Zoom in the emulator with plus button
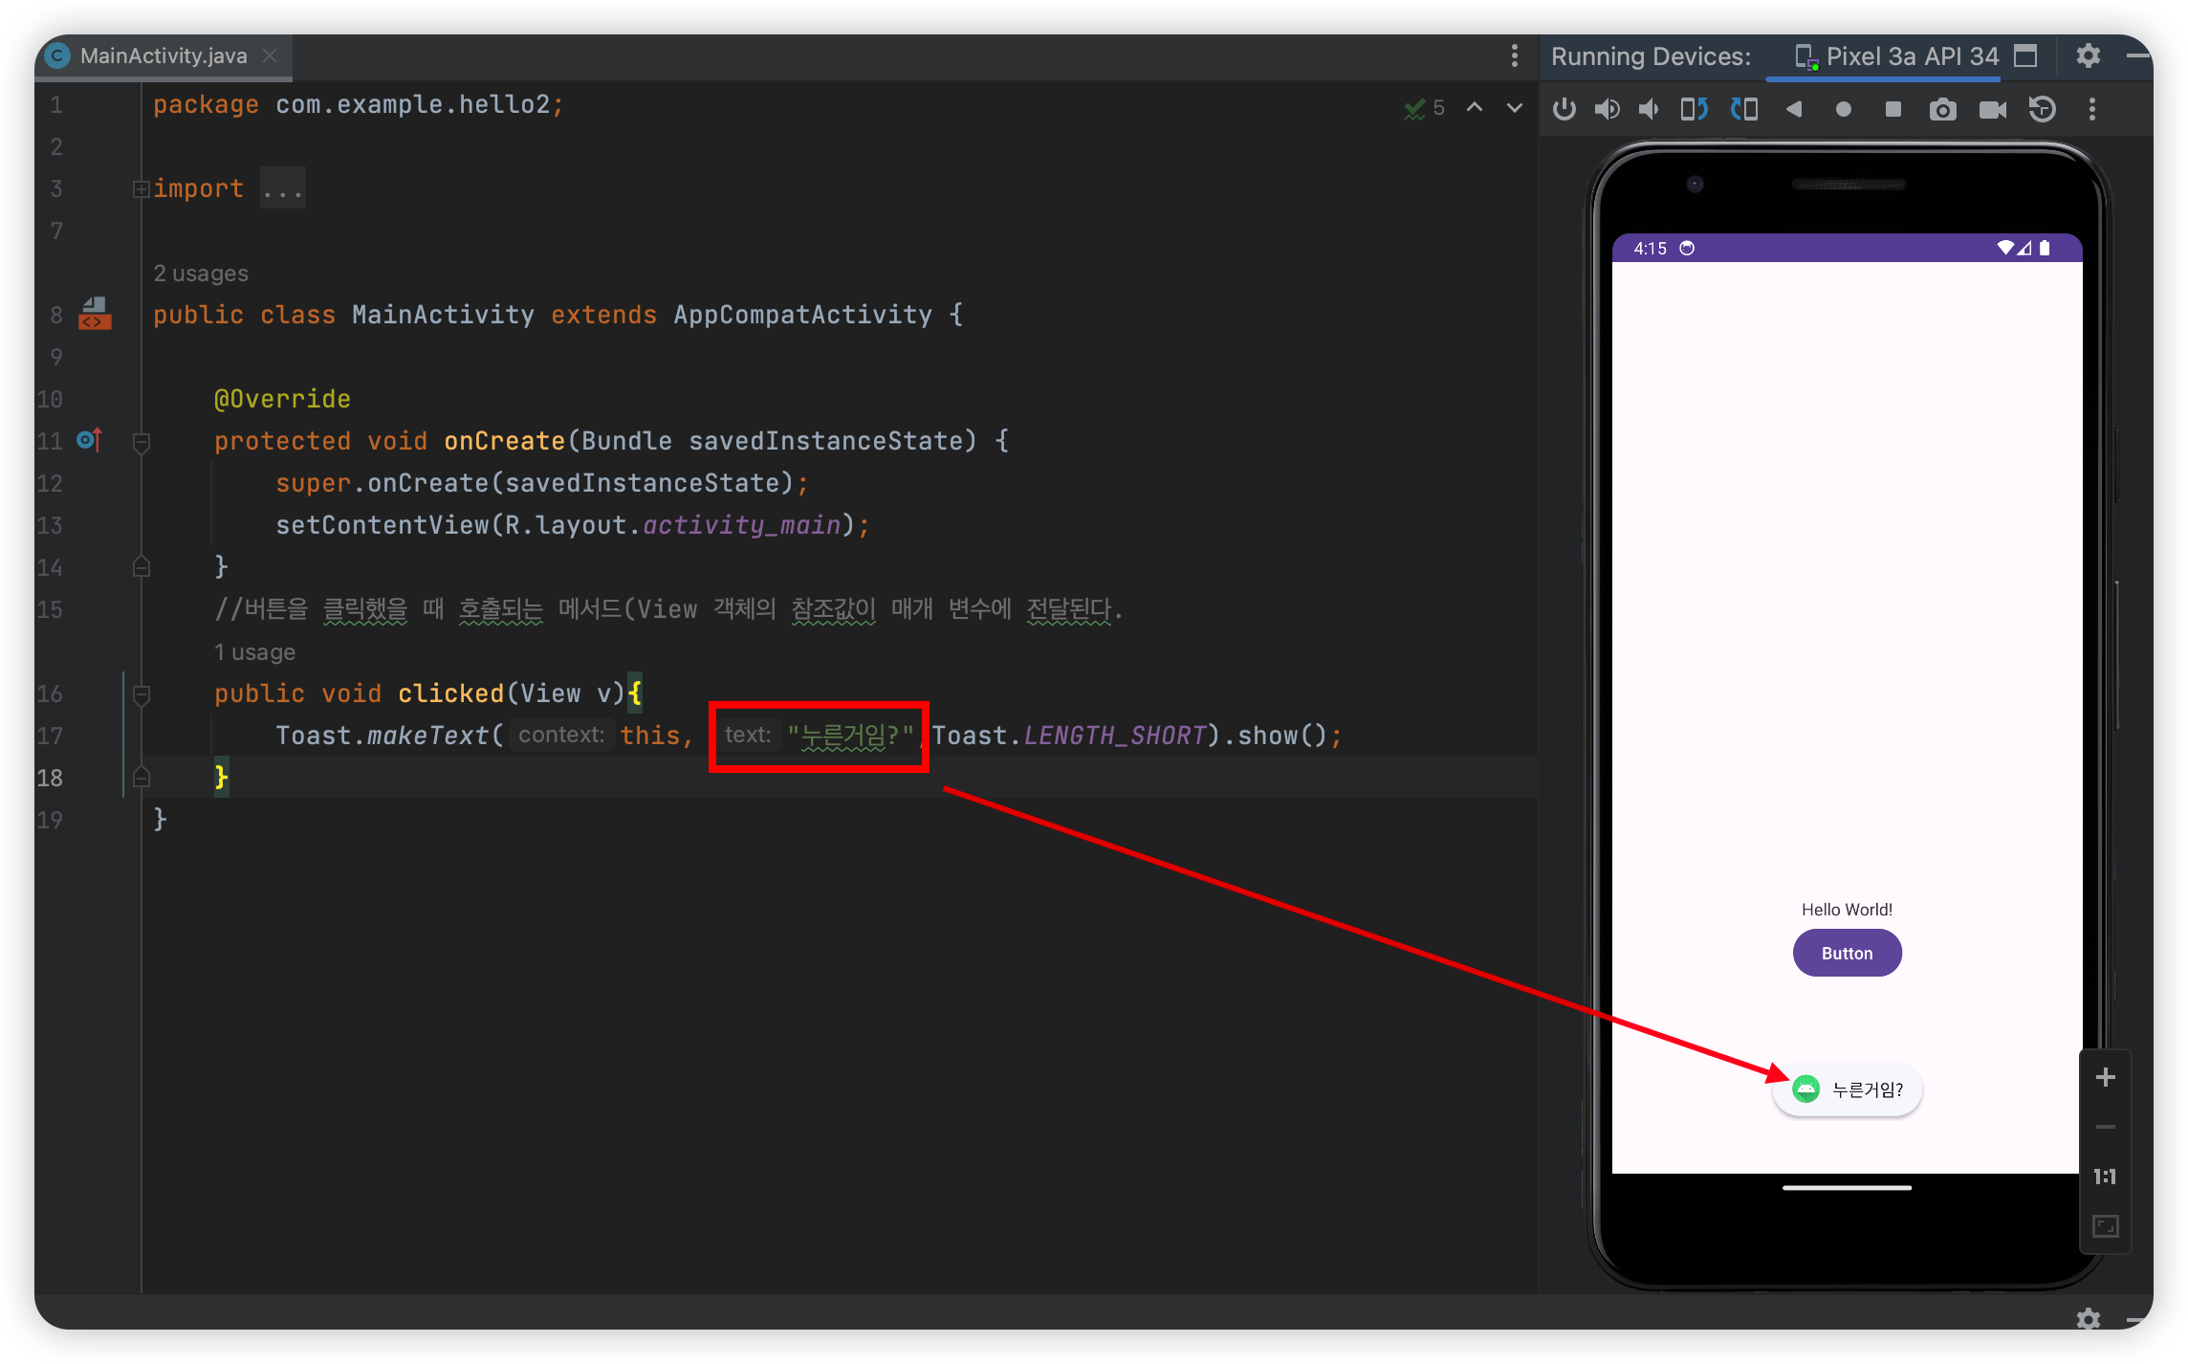 (2105, 1078)
